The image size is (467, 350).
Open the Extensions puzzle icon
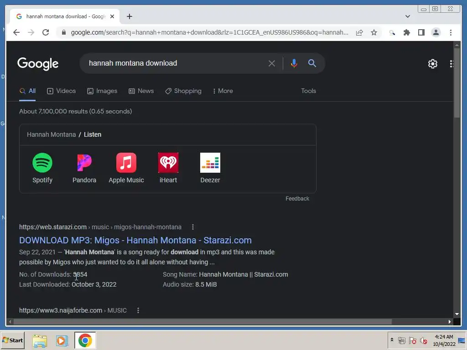(406, 32)
